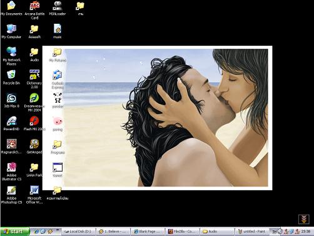Select the 'music' file icon
The image size is (314, 236).
coord(58,31)
